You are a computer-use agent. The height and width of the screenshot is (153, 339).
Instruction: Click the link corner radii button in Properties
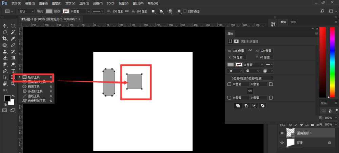[x=250, y=91]
